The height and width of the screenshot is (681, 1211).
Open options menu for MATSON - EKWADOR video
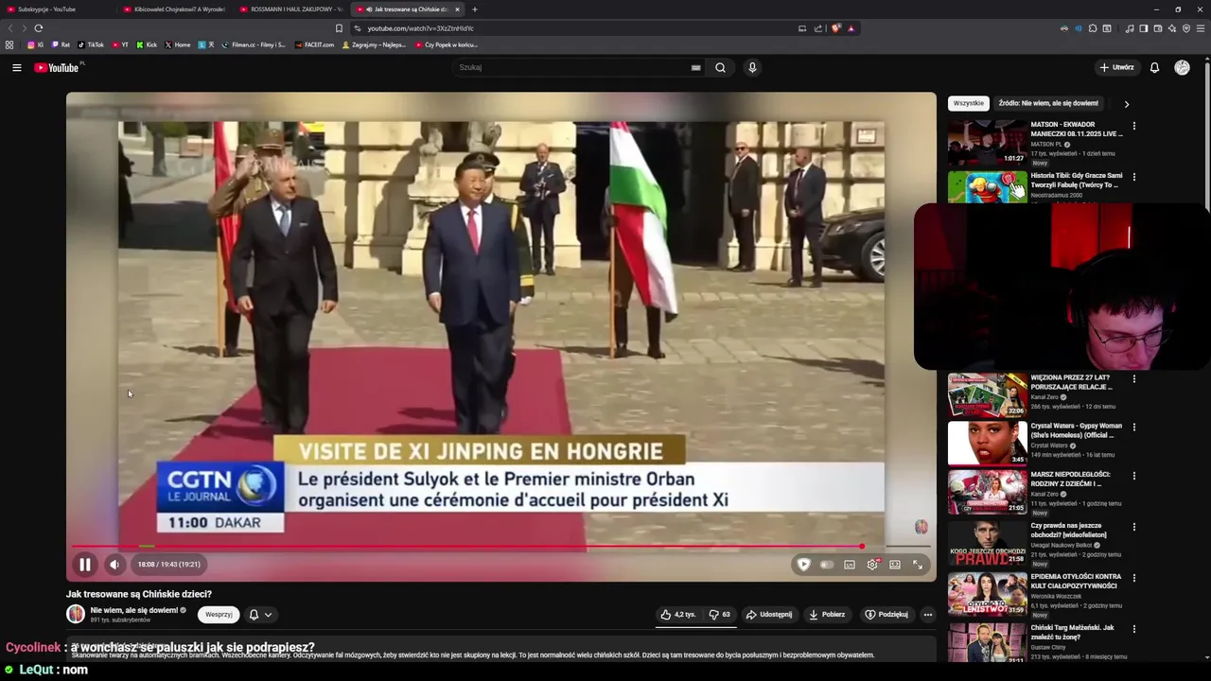click(x=1134, y=126)
